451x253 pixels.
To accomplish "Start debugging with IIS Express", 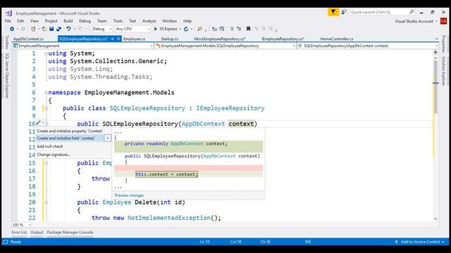I will point(166,29).
